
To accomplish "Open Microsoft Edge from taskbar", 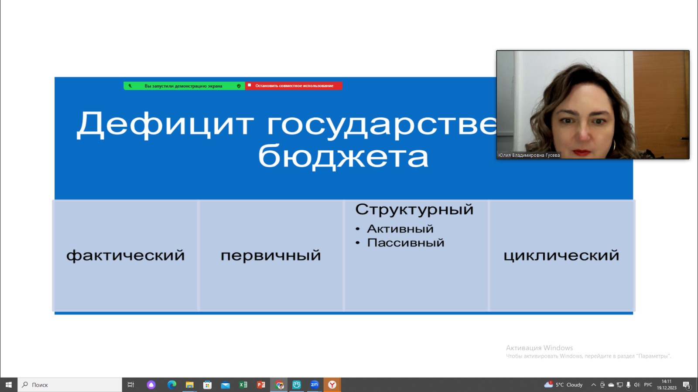I will (172, 385).
